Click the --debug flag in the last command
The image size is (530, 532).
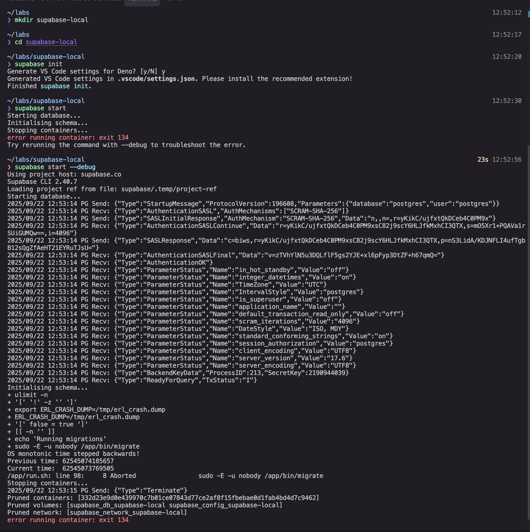point(82,167)
